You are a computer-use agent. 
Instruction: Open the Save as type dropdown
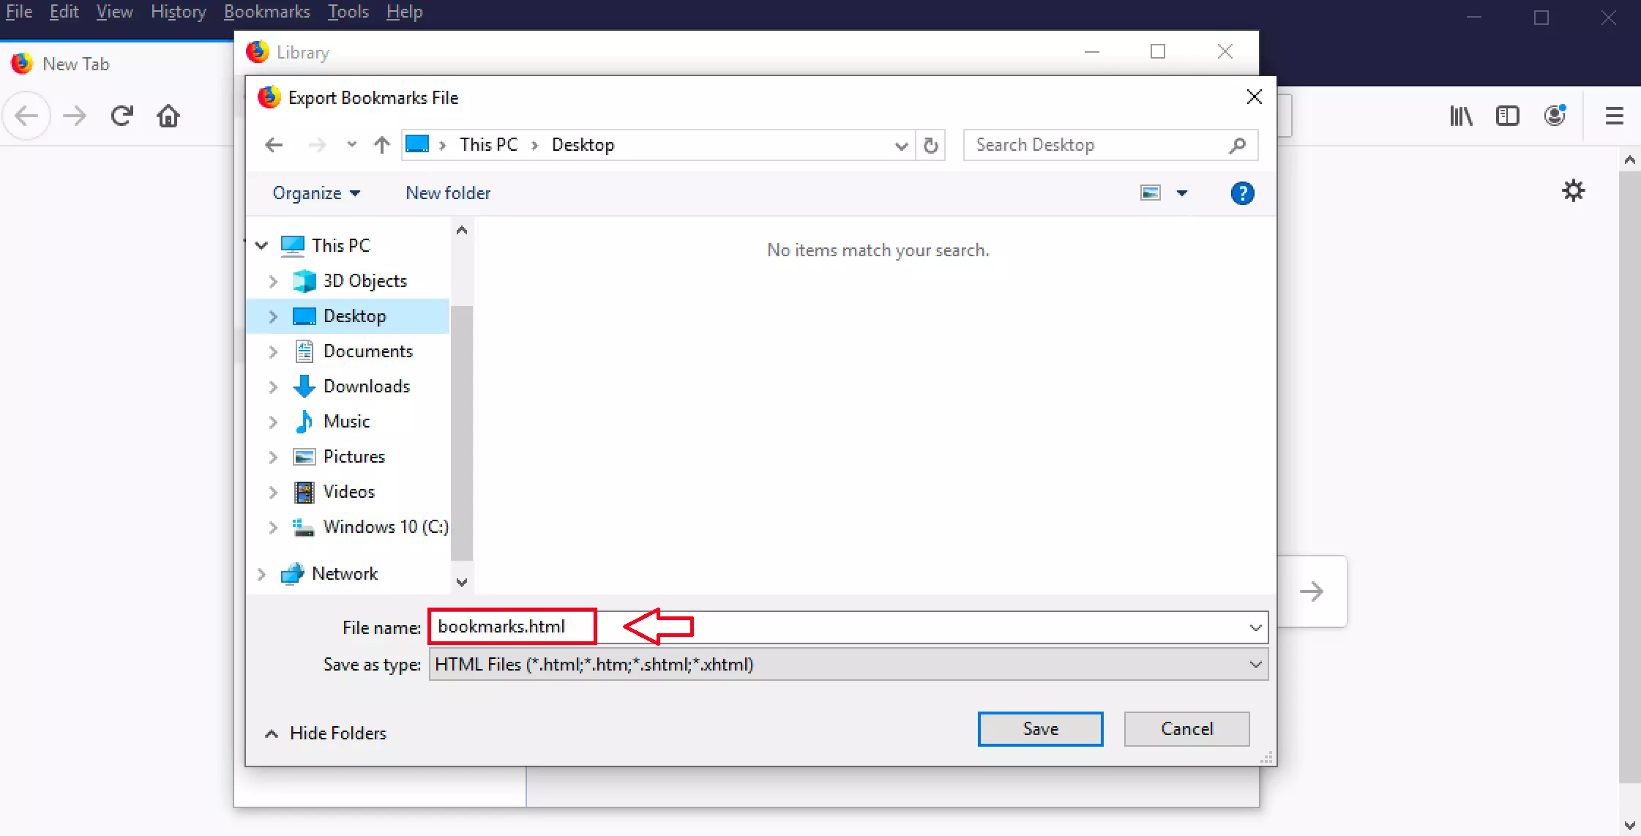[x=1255, y=663]
